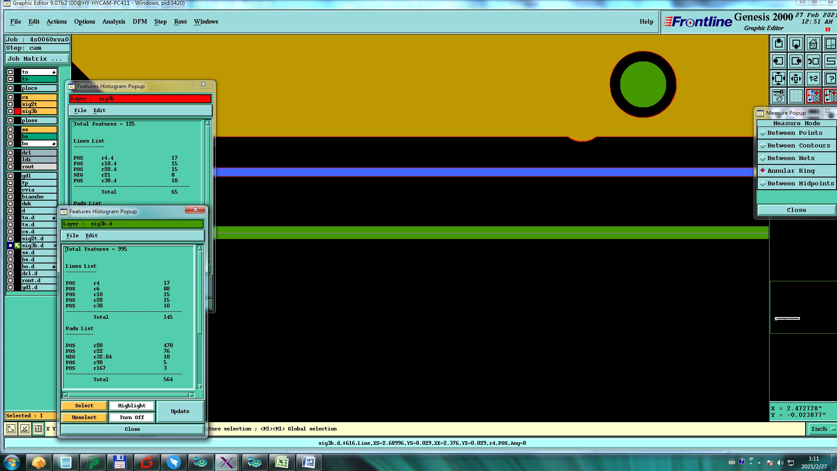Click the Highlight button in histogram popup
The image size is (837, 471).
pyautogui.click(x=132, y=406)
